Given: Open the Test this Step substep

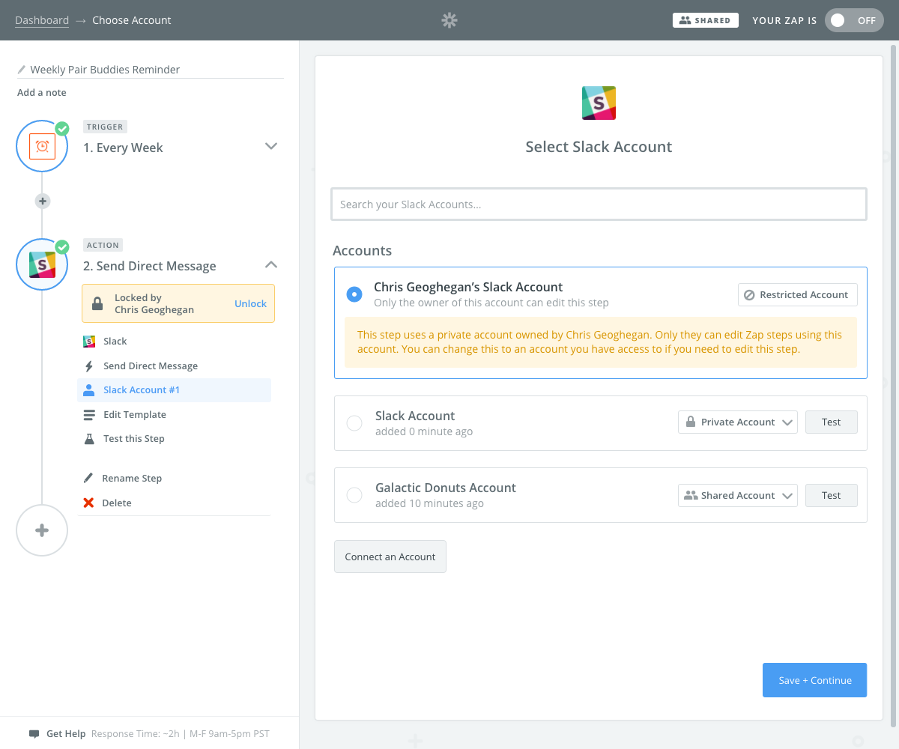Looking at the screenshot, I should [174, 439].
